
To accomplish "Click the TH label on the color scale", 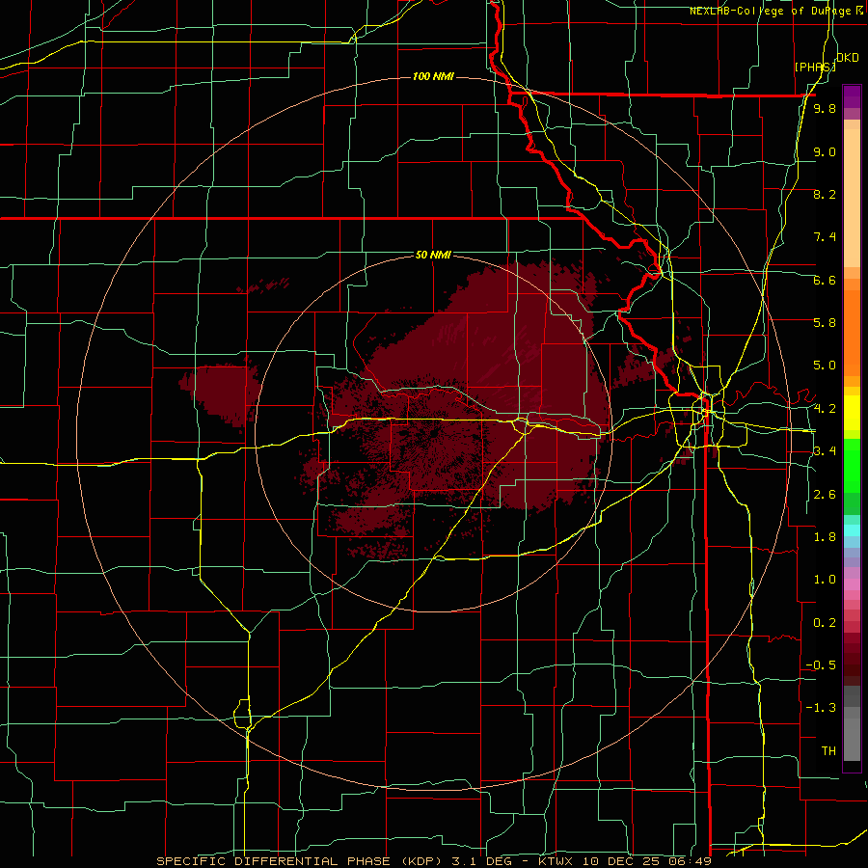I will click(828, 750).
